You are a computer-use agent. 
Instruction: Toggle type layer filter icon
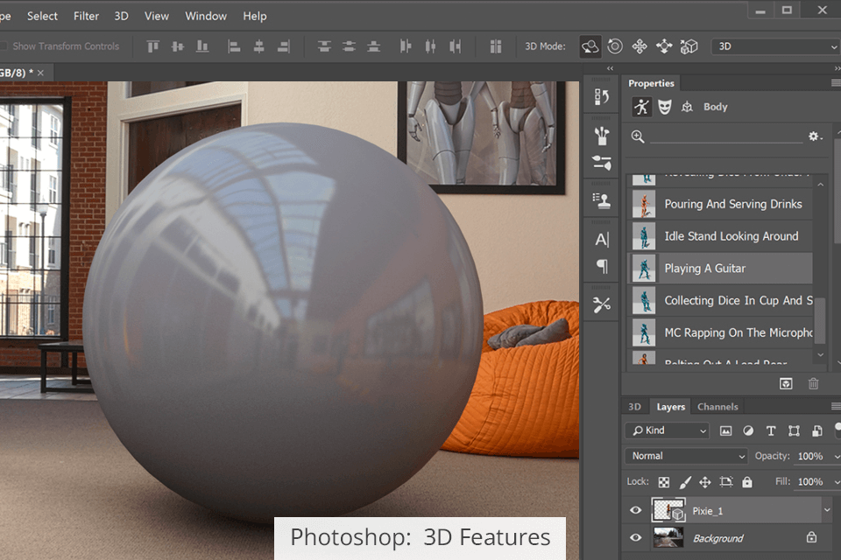point(771,430)
